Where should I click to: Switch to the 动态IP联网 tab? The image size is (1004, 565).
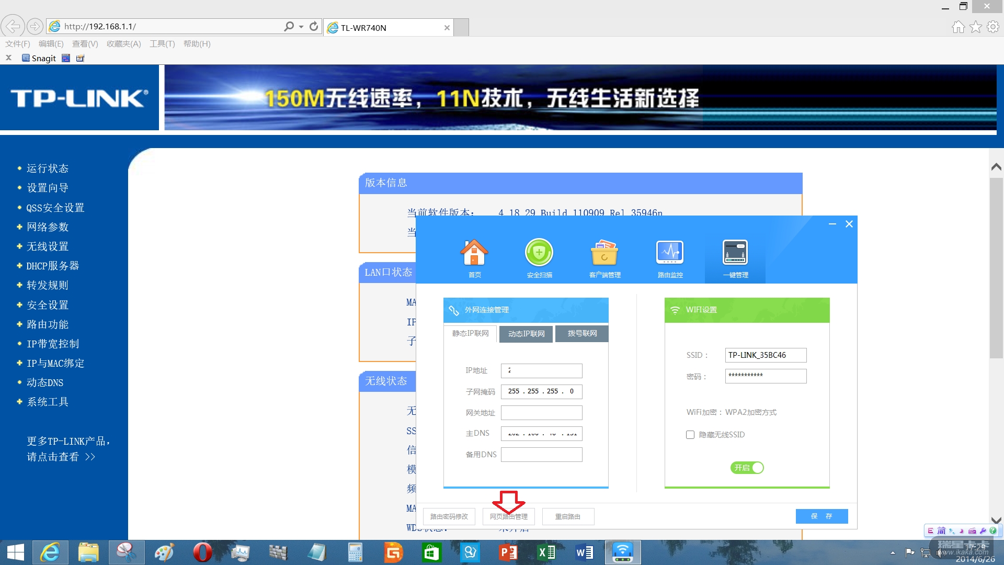coord(526,334)
